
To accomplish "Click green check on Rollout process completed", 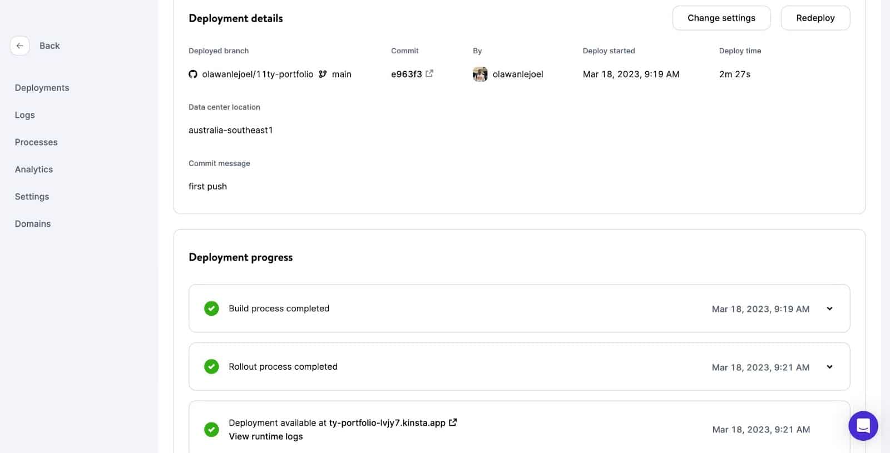I will [x=211, y=367].
